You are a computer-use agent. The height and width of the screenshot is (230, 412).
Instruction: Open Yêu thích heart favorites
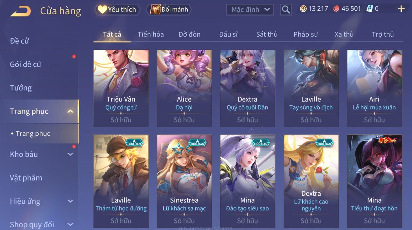point(117,10)
